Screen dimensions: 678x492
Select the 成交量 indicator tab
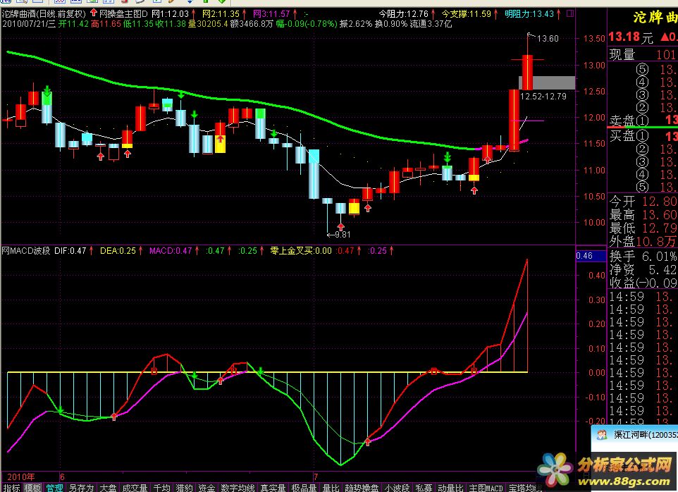[x=135, y=488]
